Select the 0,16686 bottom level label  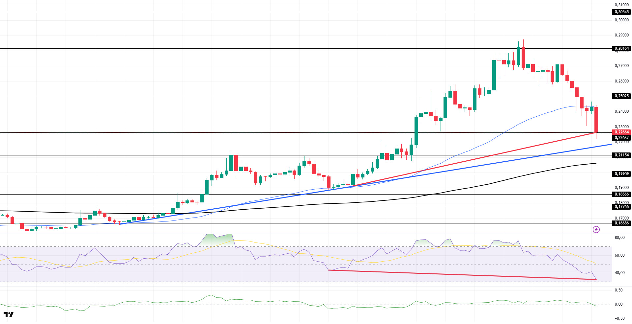(621, 223)
